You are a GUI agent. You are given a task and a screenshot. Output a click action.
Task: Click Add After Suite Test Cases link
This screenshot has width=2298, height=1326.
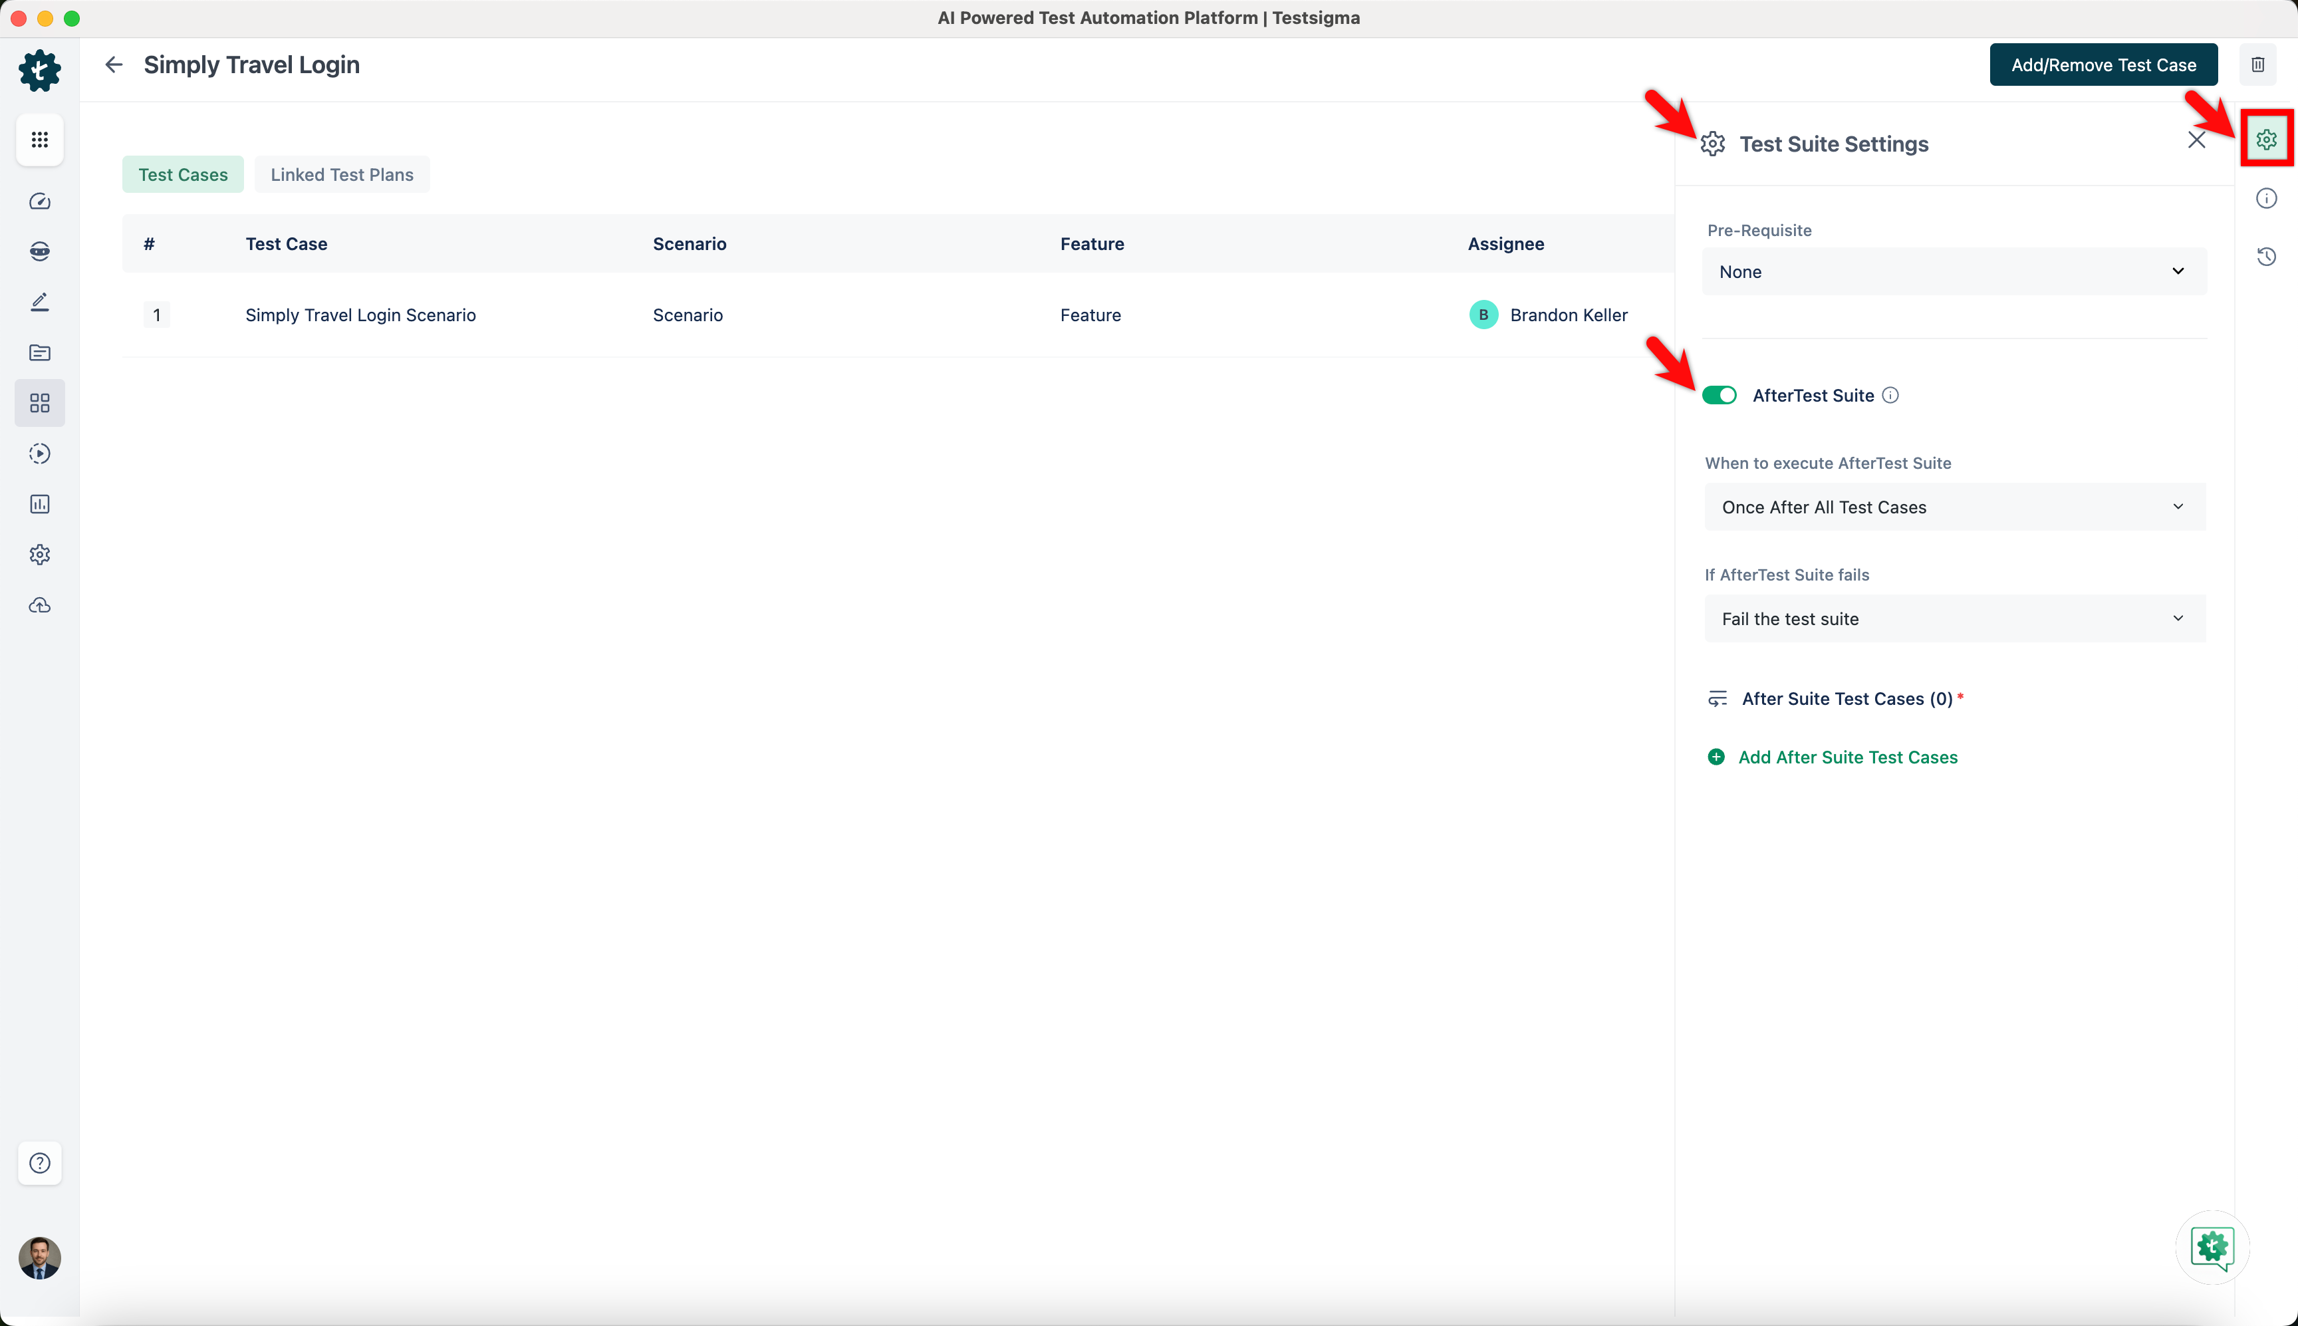coord(1847,756)
